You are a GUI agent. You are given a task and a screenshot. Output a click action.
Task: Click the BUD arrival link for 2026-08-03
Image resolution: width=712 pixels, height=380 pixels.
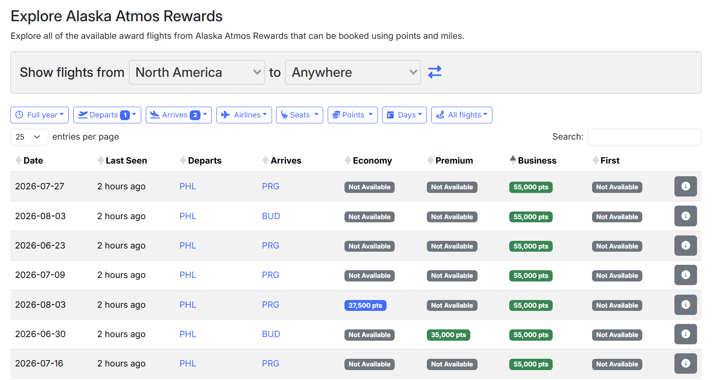[x=271, y=216]
